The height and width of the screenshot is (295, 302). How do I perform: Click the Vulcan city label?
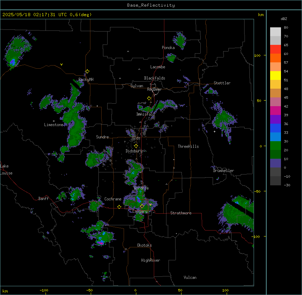pos(190,277)
